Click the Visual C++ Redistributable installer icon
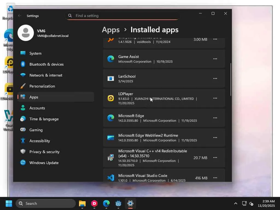The width and height of the screenshot is (280, 210). 111,157
